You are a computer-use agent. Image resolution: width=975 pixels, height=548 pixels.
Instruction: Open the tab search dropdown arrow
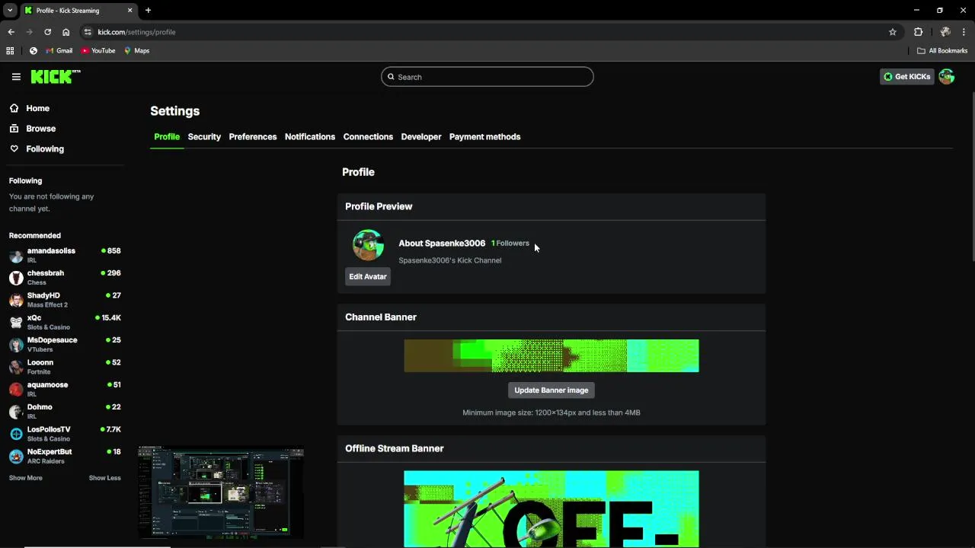click(10, 11)
